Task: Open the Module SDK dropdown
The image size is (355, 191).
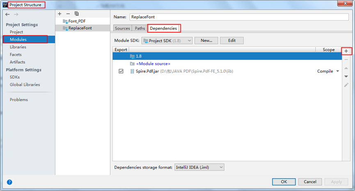Action: (167, 41)
